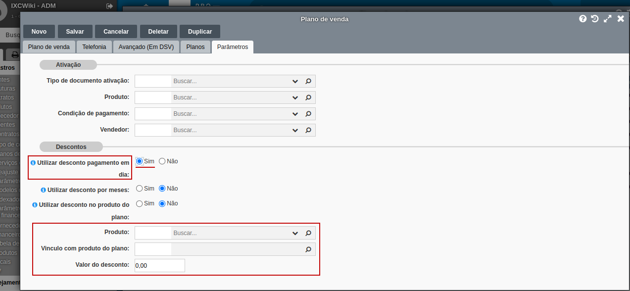Select Não for Utilizar desconto pagamento em dia

(x=162, y=161)
